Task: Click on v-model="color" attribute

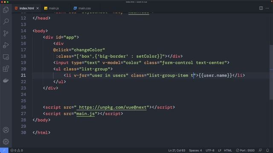Action: pyautogui.click(x=122, y=63)
